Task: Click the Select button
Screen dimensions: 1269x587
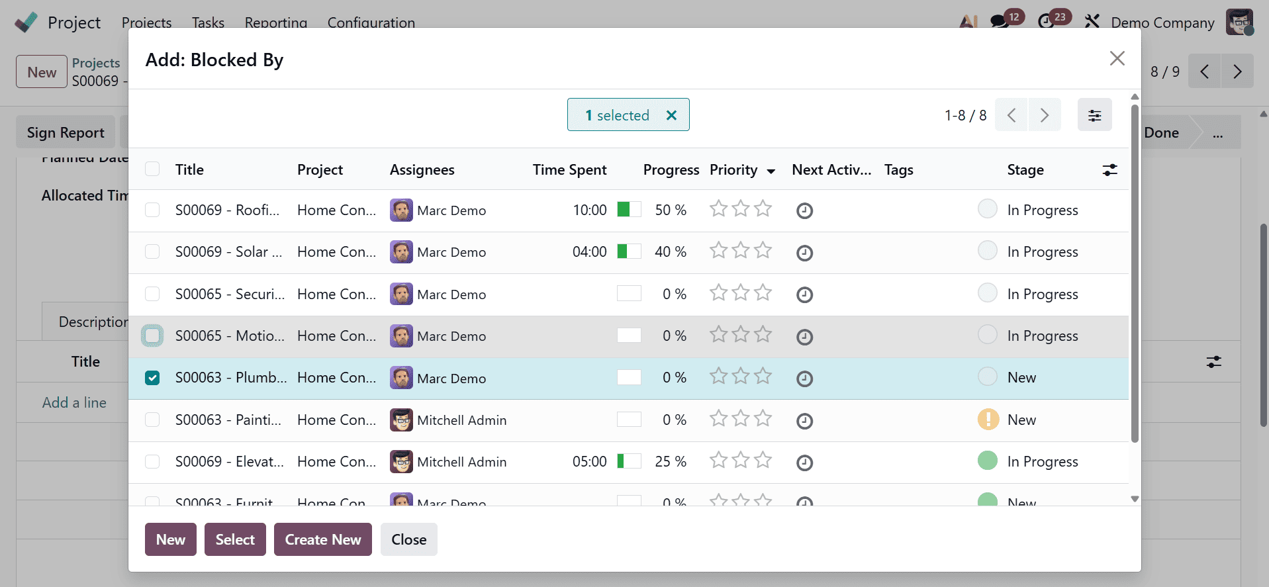Action: 235,539
